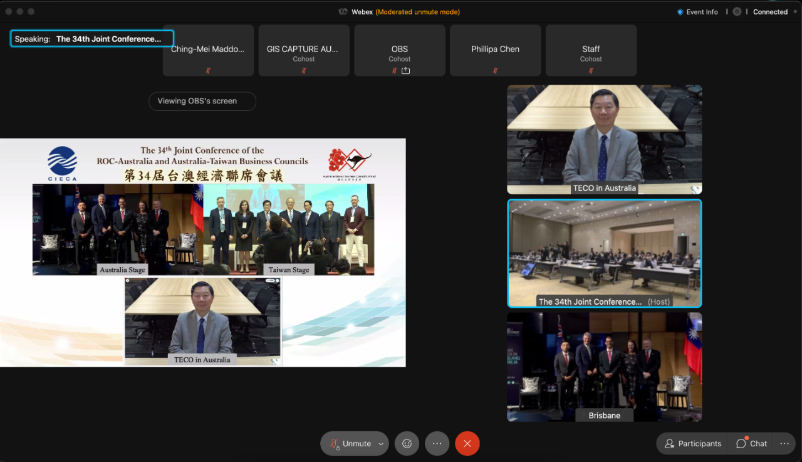This screenshot has width=802, height=462.
Task: Click the Event Info shield icon
Action: [680, 12]
